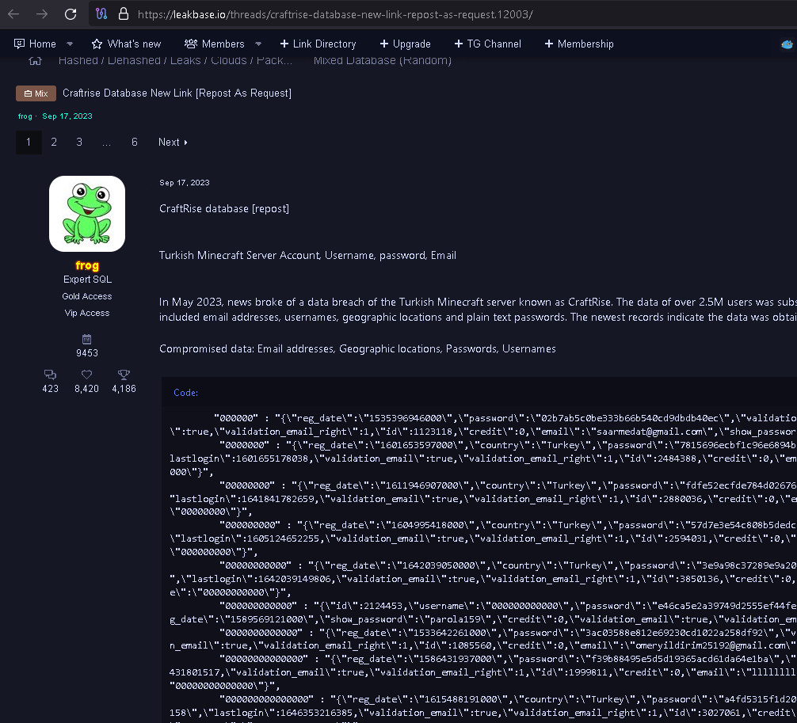
Task: Click the trophy icon showing 4,186 points
Action: [124, 375]
